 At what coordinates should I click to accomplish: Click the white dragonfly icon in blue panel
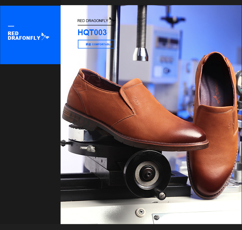(x=45, y=36)
